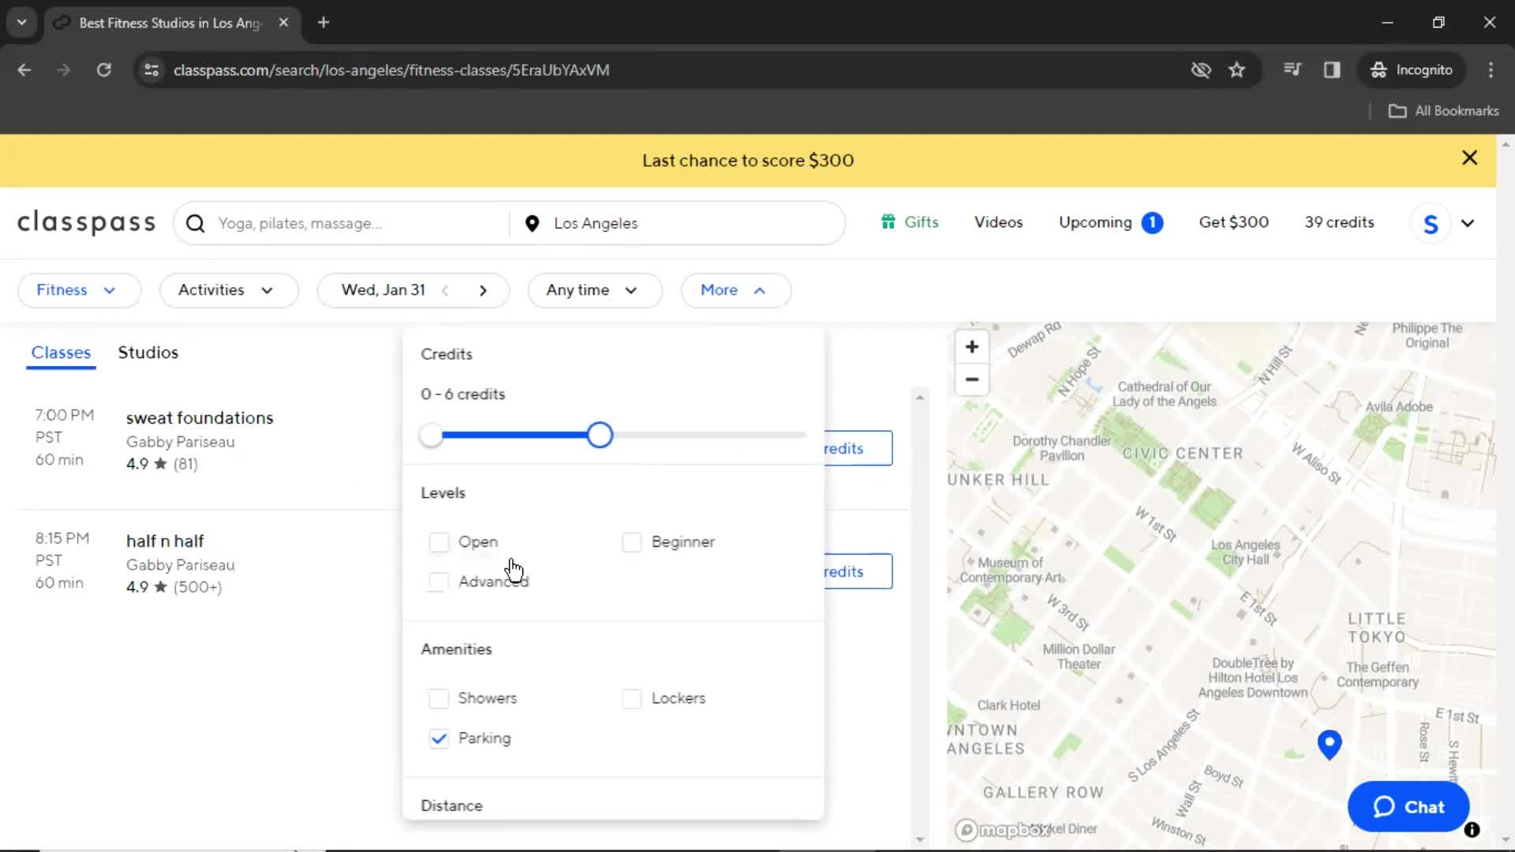Click the location pin icon
1515x852 pixels.
point(532,224)
